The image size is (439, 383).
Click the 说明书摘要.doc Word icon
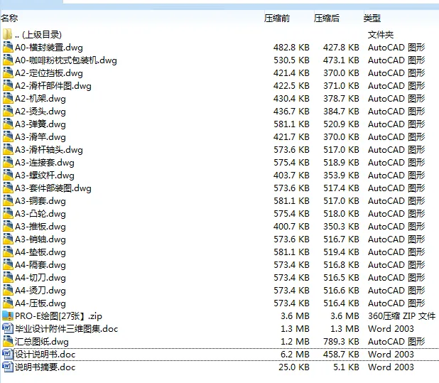(x=8, y=367)
